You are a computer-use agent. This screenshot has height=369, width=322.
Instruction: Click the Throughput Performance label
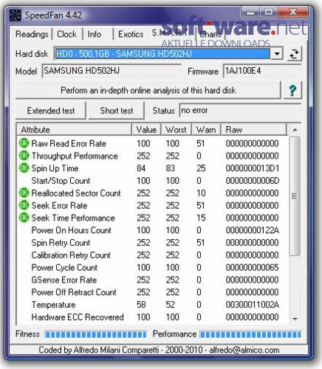[75, 156]
